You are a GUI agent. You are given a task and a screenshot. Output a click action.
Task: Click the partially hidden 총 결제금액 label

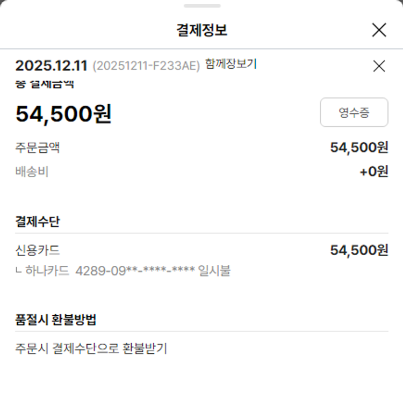tap(45, 84)
